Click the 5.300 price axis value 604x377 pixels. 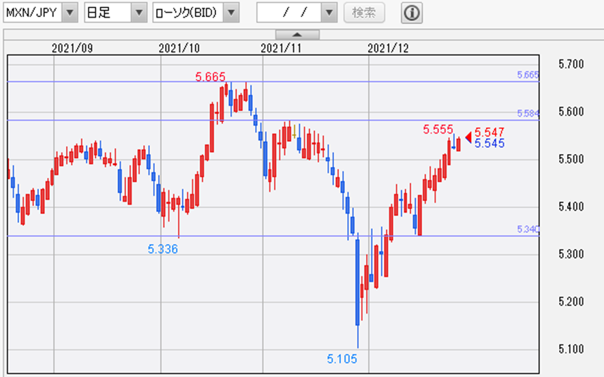coord(571,254)
